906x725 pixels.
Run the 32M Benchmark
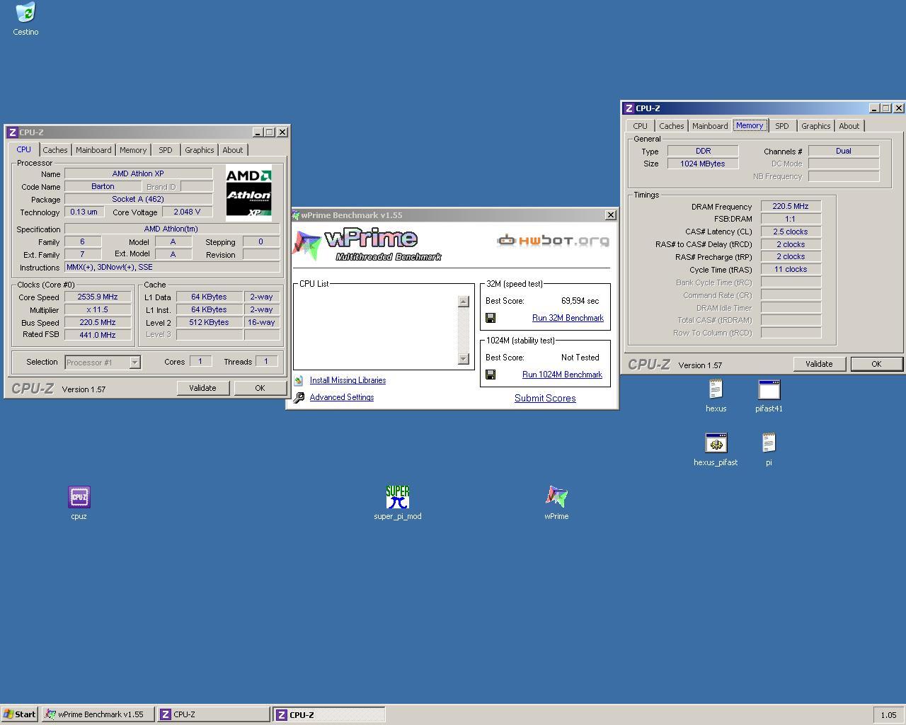pos(568,318)
